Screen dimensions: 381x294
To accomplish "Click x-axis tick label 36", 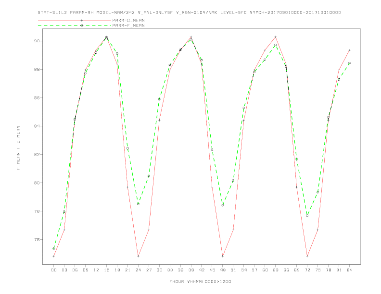I will click(180, 270).
